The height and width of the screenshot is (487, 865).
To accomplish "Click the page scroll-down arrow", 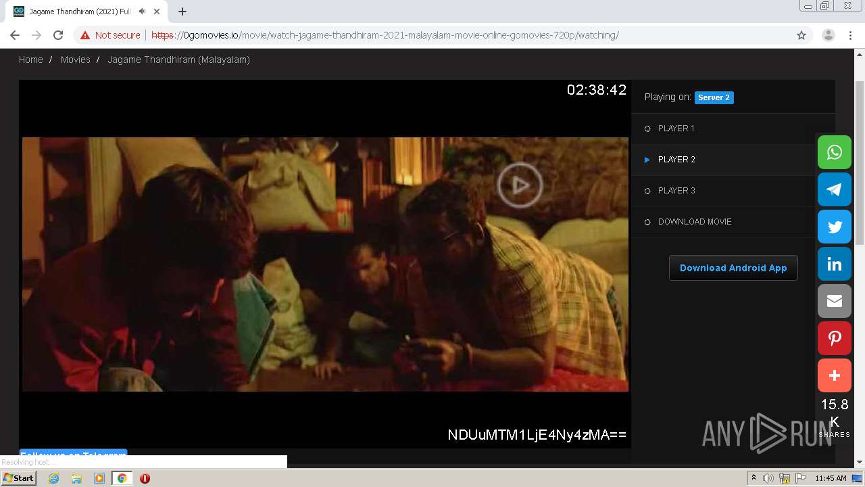I will (x=860, y=463).
